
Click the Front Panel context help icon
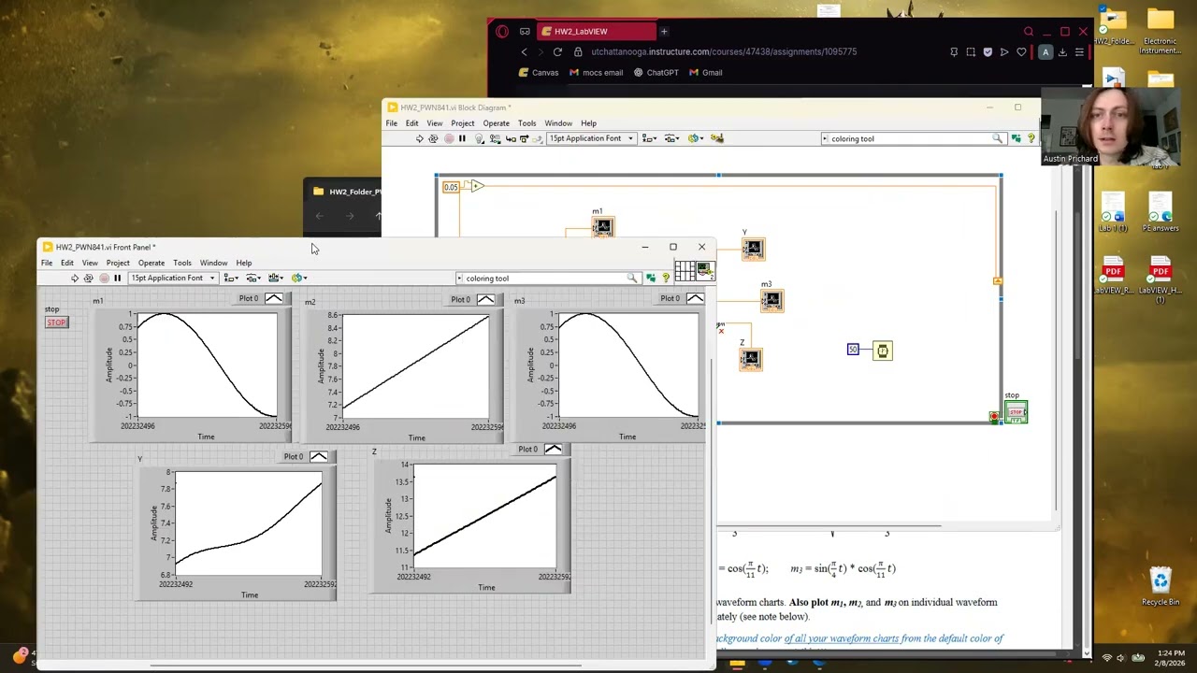point(666,278)
